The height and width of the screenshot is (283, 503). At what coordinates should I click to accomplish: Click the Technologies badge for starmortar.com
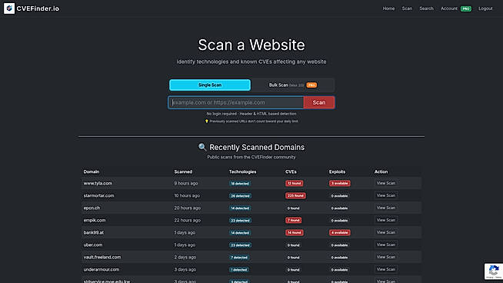[240, 196]
